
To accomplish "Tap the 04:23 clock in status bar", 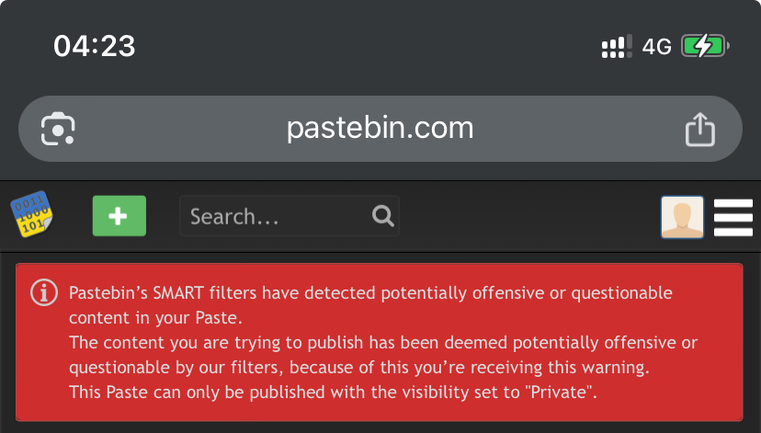I will tap(94, 46).
